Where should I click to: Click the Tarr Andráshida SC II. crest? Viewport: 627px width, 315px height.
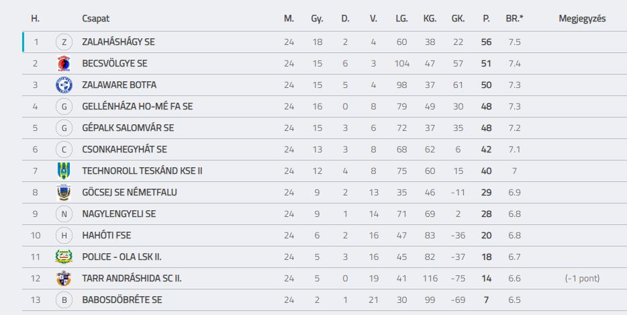point(64,278)
